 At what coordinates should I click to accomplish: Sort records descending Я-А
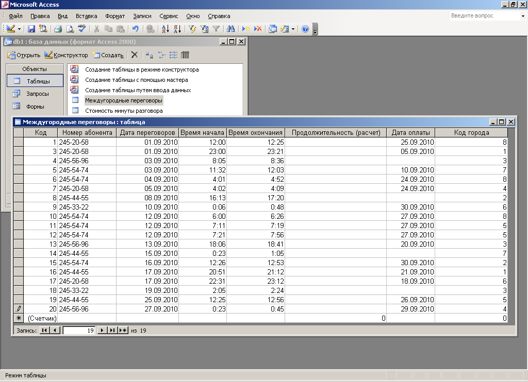[x=177, y=29]
